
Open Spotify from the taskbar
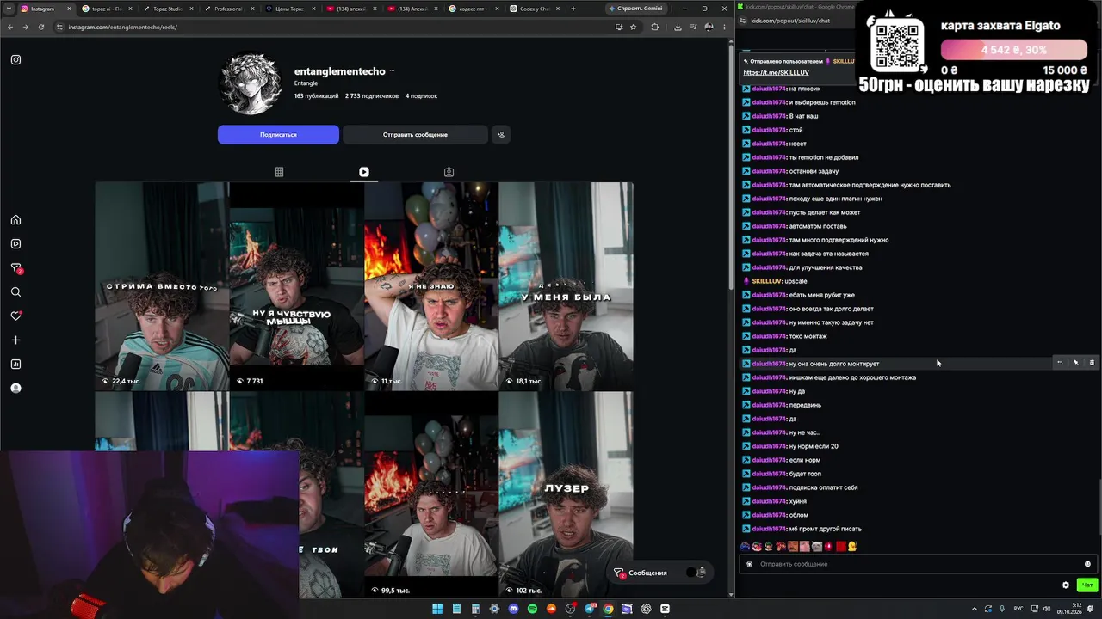(x=533, y=609)
